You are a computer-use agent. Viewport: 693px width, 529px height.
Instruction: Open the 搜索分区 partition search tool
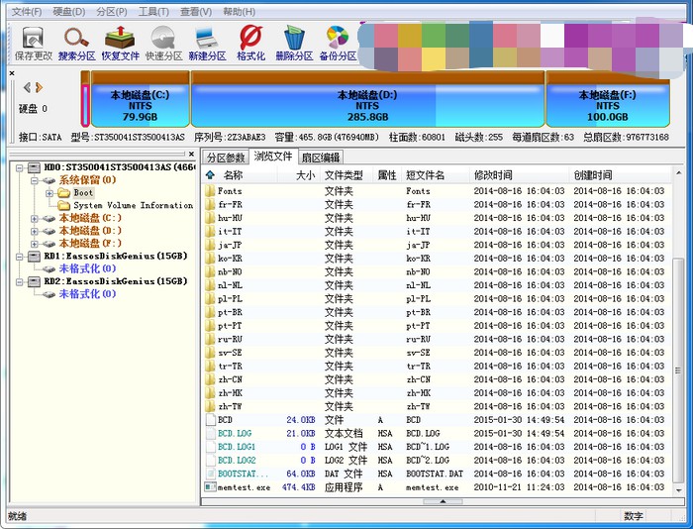click(x=77, y=44)
